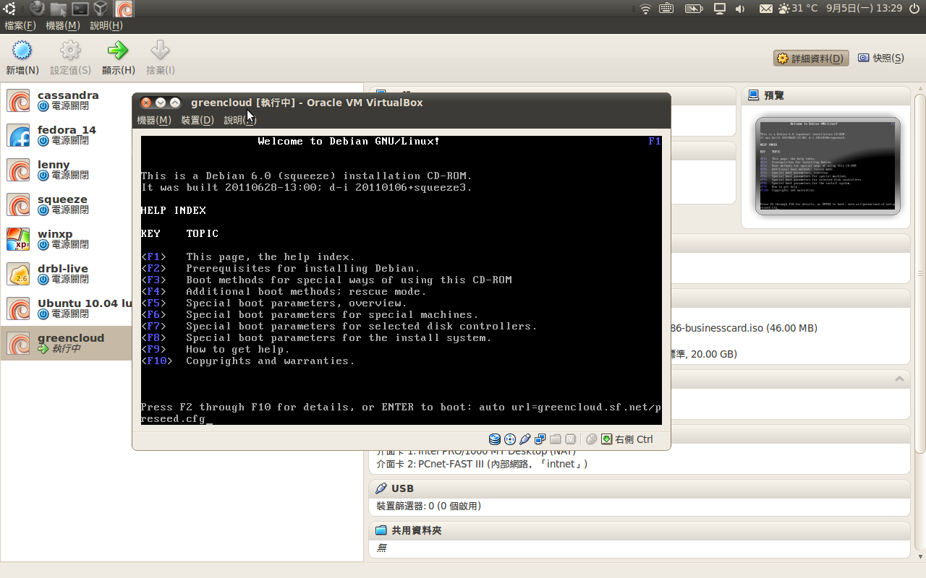The height and width of the screenshot is (578, 926).
Task: Maximize the greencloud VM window
Action: [x=175, y=103]
